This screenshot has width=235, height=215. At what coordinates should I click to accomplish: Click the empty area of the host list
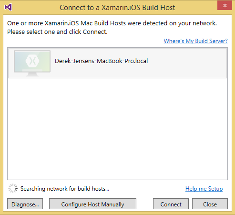[x=117, y=129]
